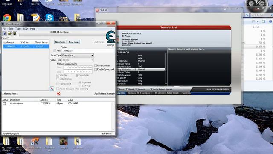
Task: Open the Help menu
Action: coord(32,29)
